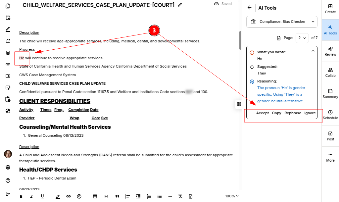
Task: Click the document vertical scrollbar
Action: coord(240,40)
